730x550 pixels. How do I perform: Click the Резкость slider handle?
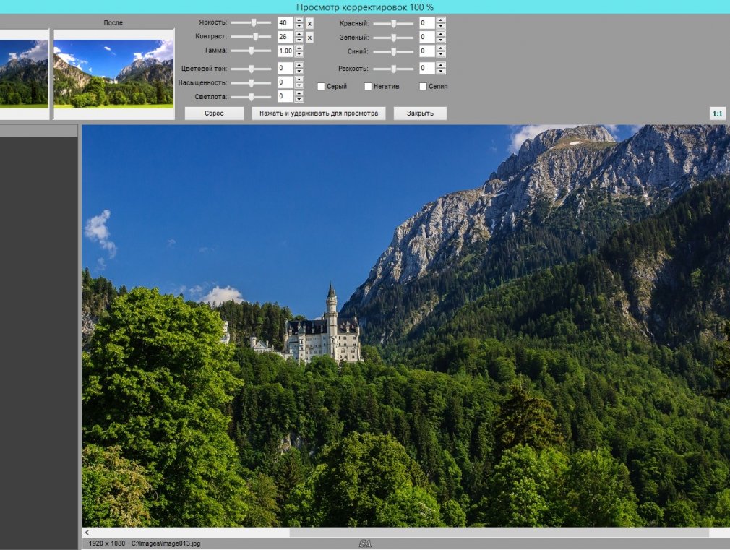[x=393, y=69]
